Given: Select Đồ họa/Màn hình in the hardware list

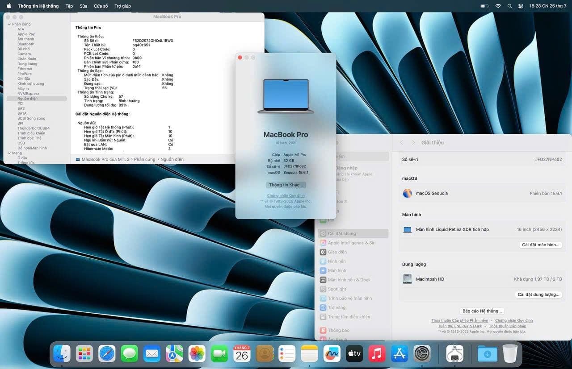Looking at the screenshot, I should 32,148.
